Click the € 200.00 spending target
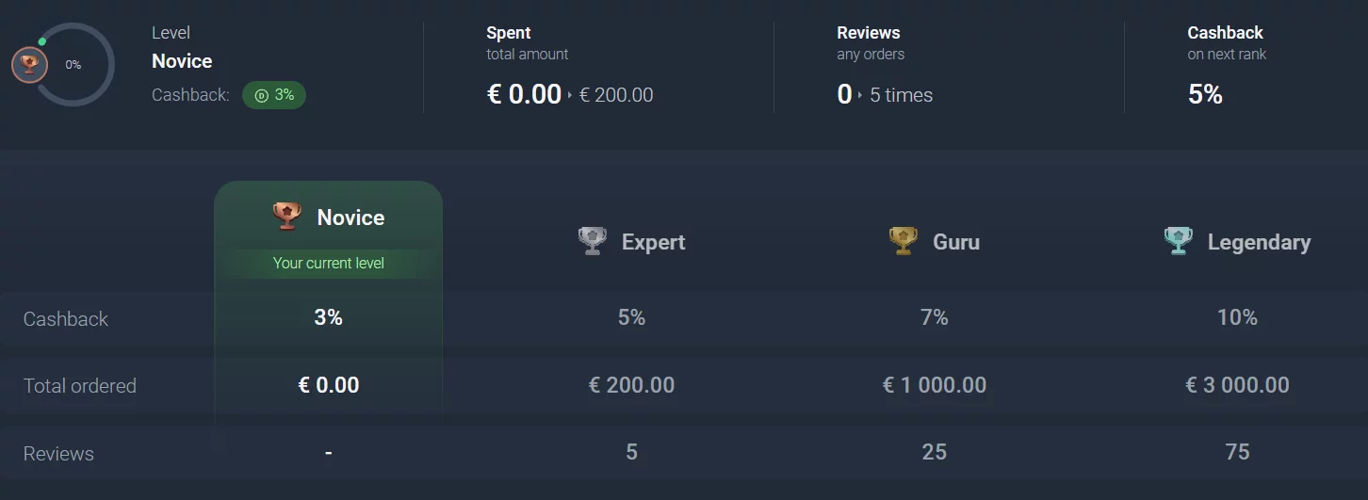This screenshot has width=1368, height=500. 616,95
